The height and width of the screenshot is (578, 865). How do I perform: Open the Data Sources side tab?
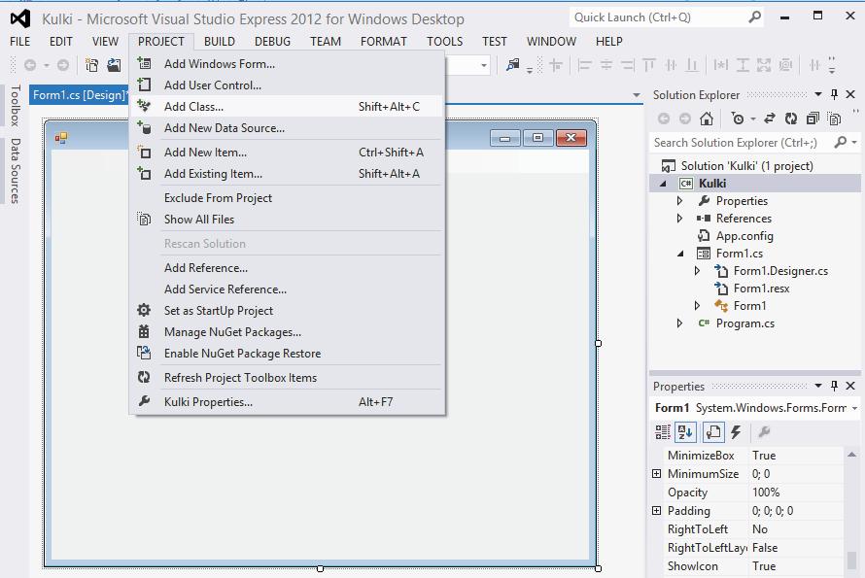pos(16,170)
